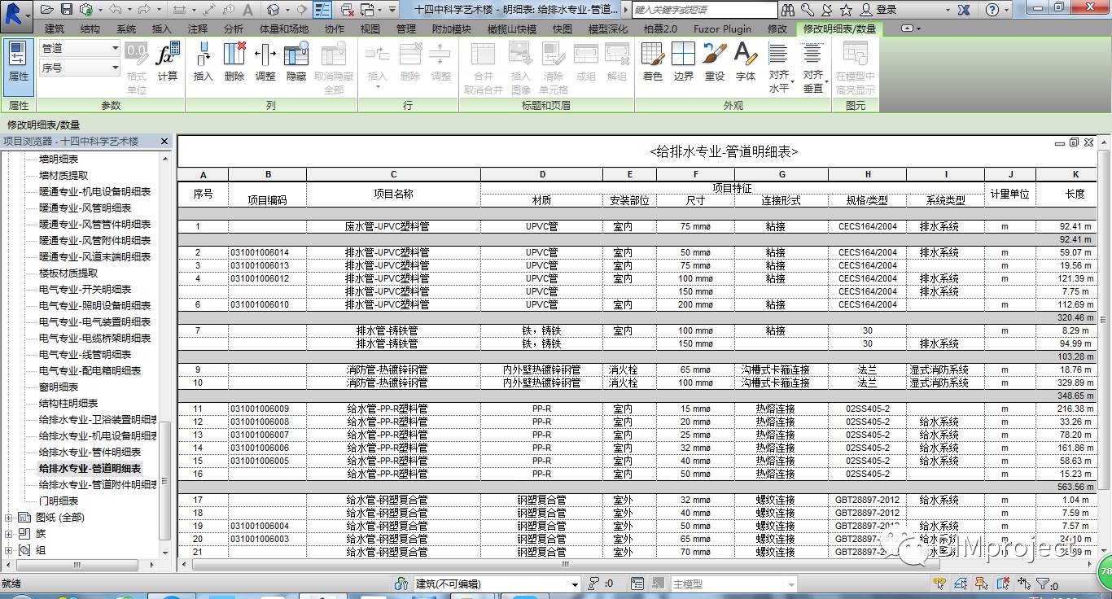Toggle Drag Elements on Selection status icon
1112x599 pixels.
(1023, 584)
